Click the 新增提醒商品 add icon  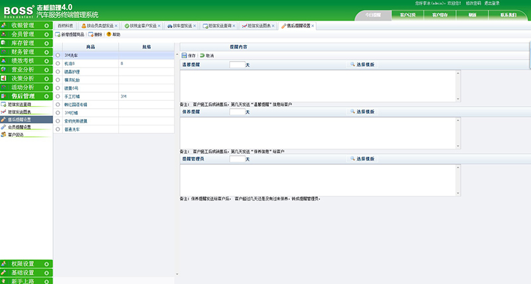[58, 34]
